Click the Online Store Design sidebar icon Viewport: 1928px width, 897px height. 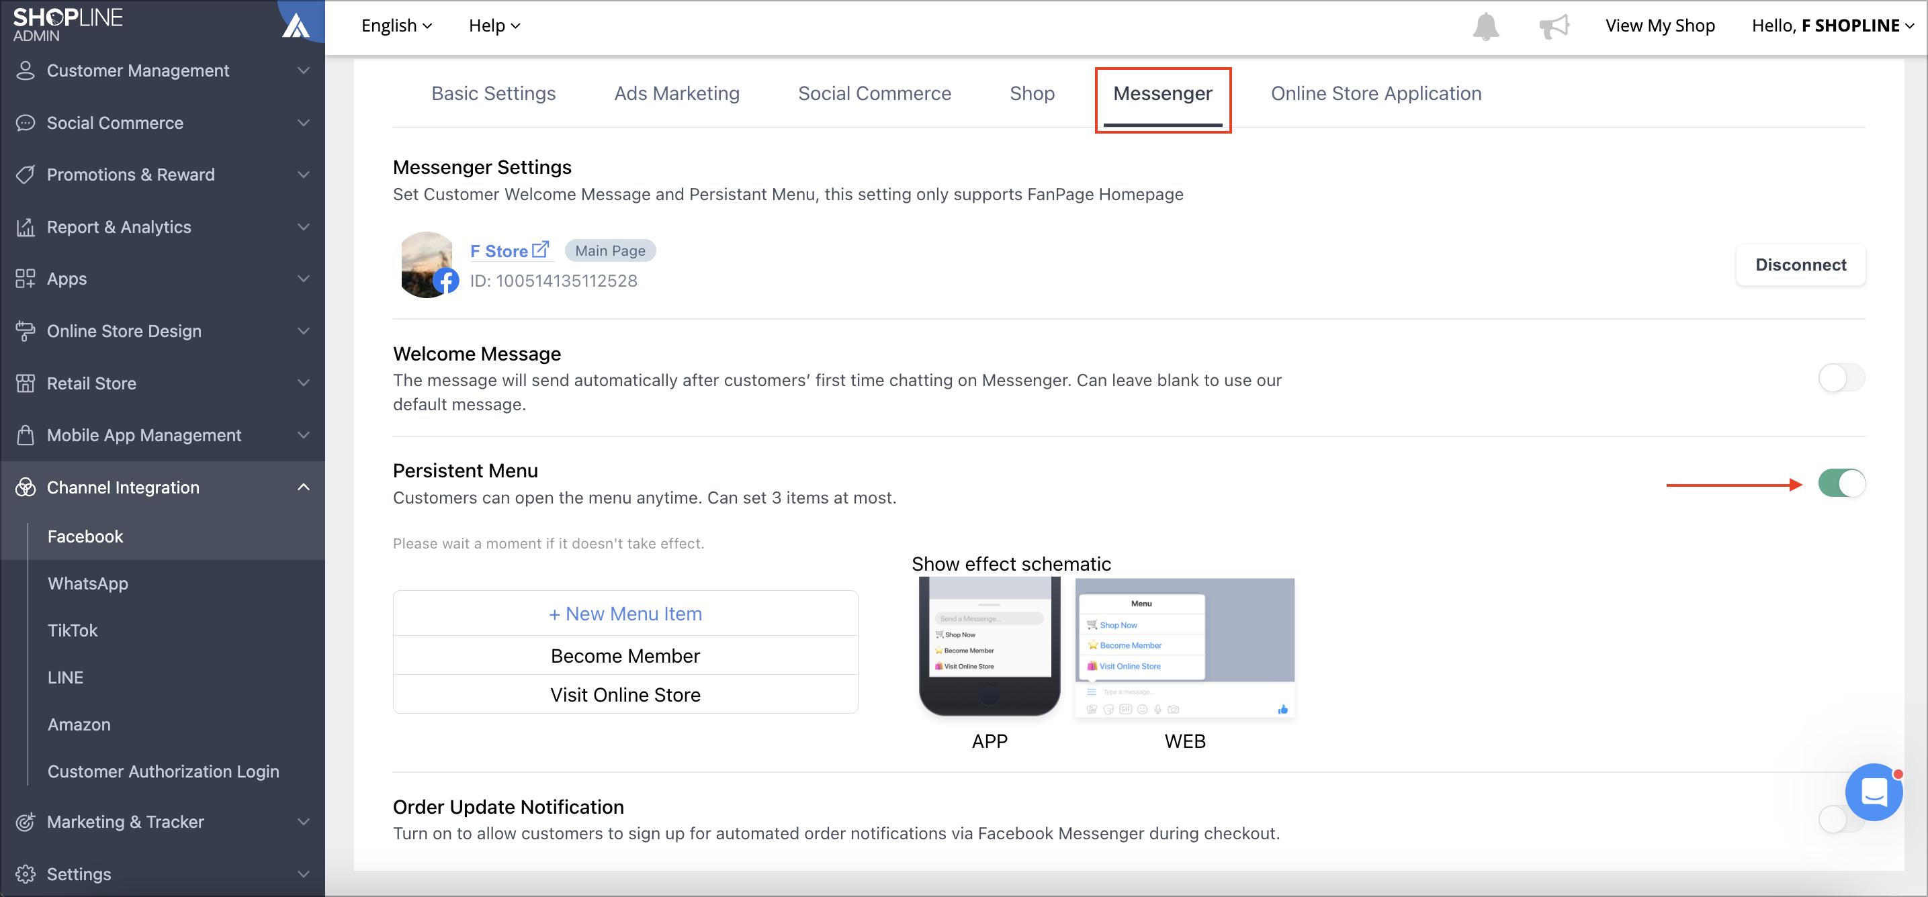click(26, 331)
